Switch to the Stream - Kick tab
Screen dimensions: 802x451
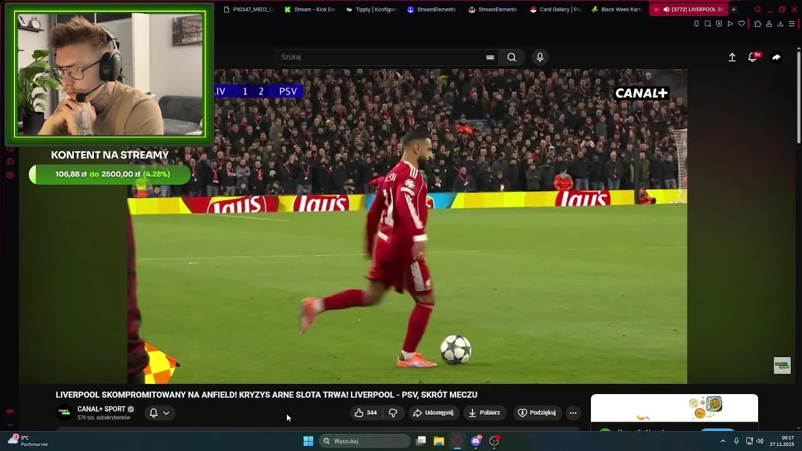[310, 9]
